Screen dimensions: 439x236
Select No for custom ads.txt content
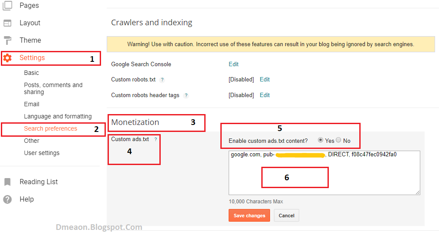[x=338, y=140]
